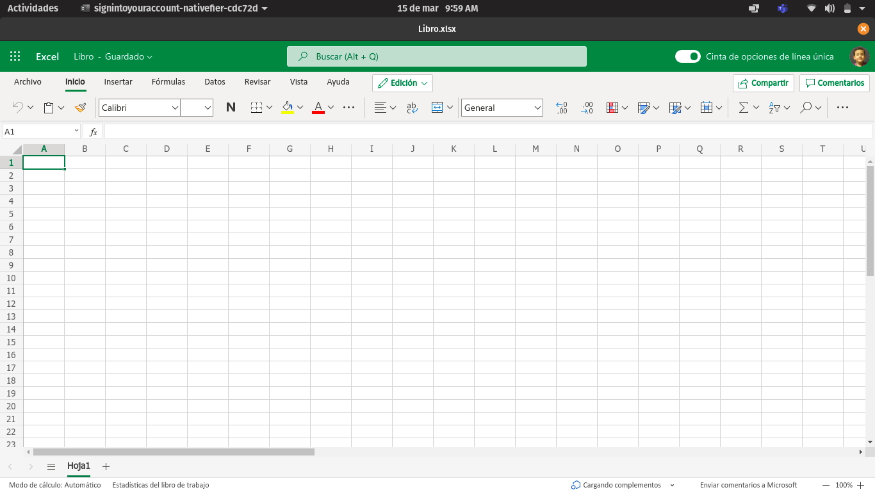Click the Format Painter brush icon

pyautogui.click(x=80, y=108)
